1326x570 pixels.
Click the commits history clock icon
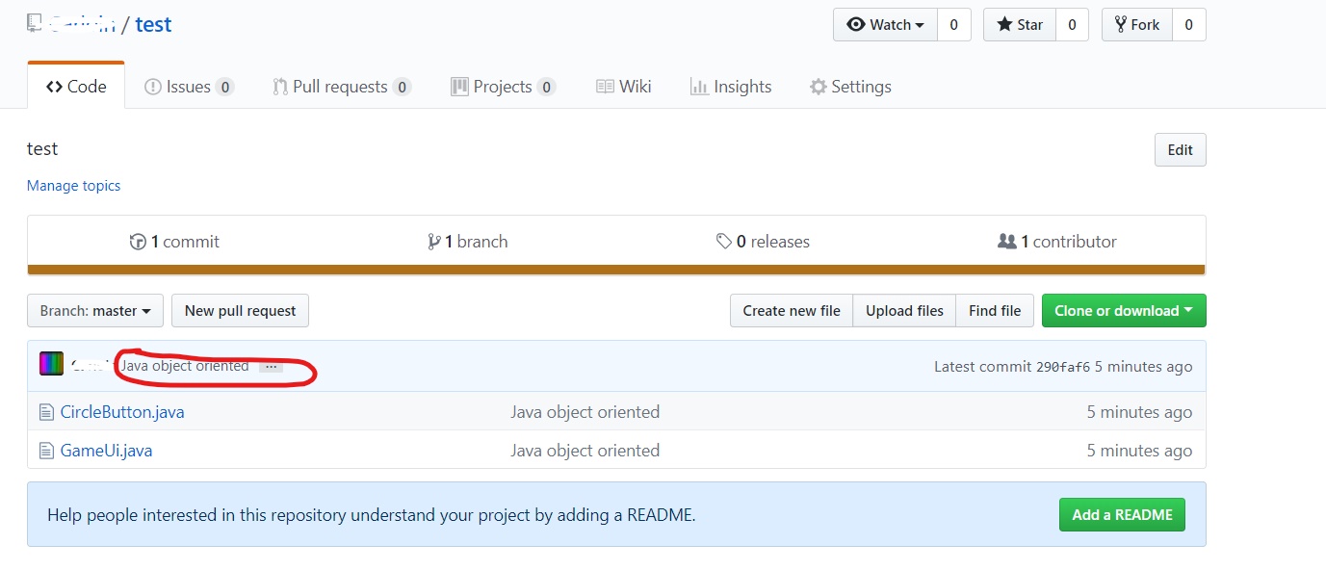click(138, 242)
